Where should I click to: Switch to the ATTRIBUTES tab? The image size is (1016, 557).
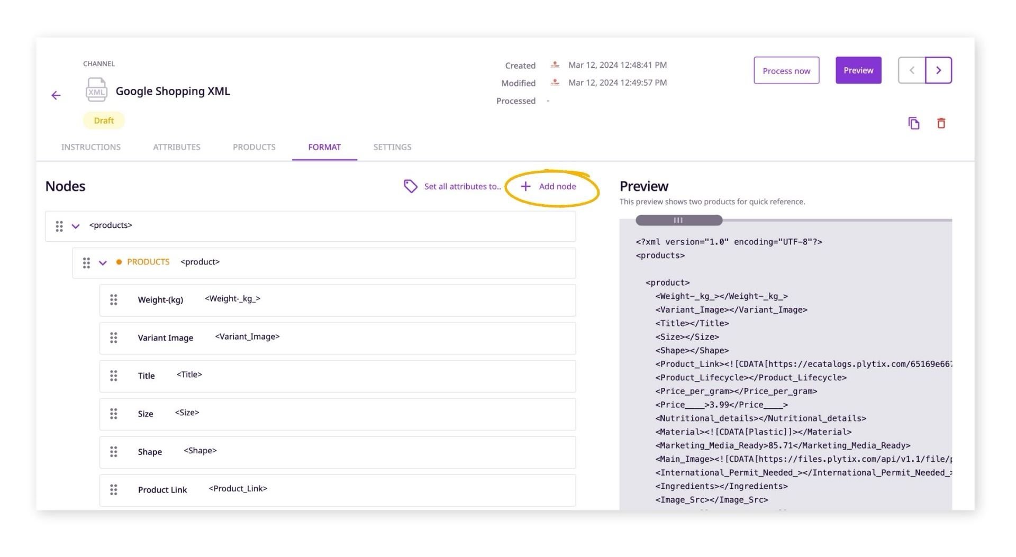176,147
